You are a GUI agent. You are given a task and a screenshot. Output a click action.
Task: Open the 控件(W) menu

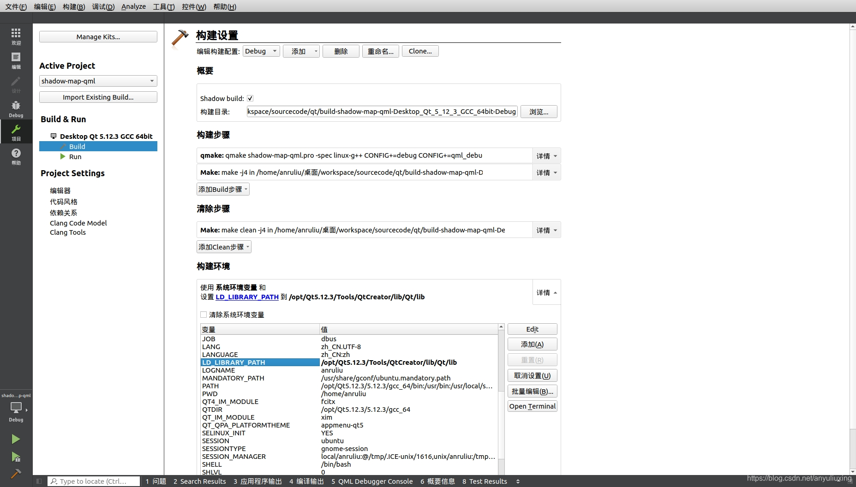coord(194,6)
